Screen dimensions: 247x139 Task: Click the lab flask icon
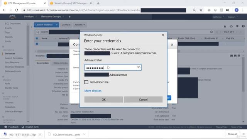[x=225, y=26]
